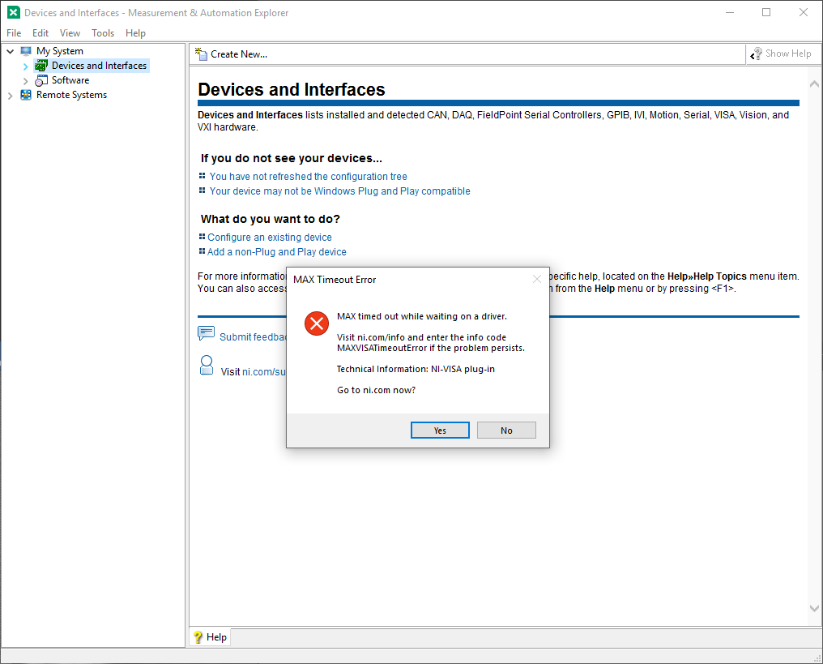Image resolution: width=823 pixels, height=664 pixels.
Task: Click the red error icon in dialog
Action: tap(316, 323)
